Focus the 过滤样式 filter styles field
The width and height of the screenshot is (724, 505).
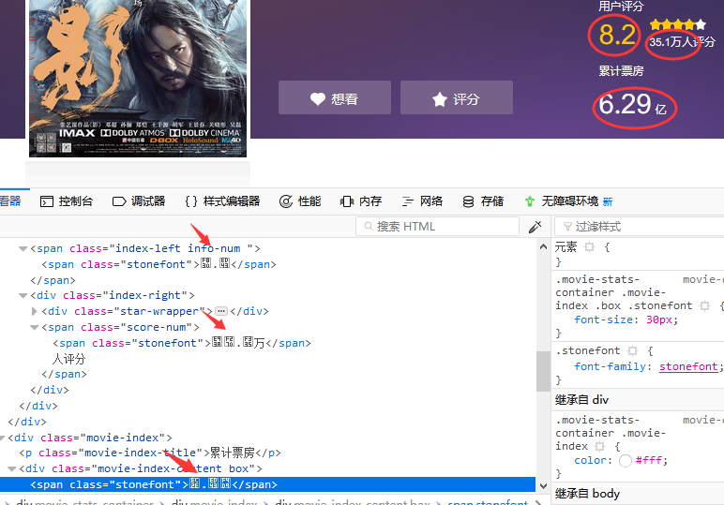(x=639, y=227)
